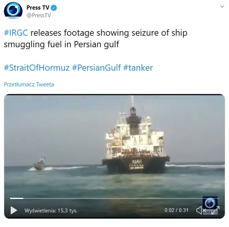Open the #StraitOfHormuz hashtag
Viewport: 229px width, 227px height.
tap(37, 68)
